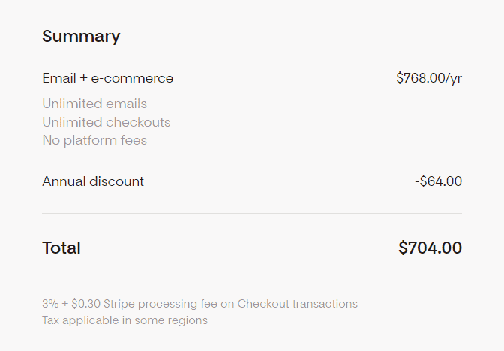Click the -$64.00 discount amount

[x=439, y=181]
